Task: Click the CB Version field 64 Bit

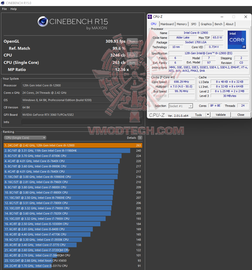Action: (82, 107)
